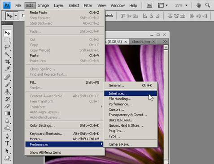
Task: Select the Hand tool in application bar
Action: point(199,5)
